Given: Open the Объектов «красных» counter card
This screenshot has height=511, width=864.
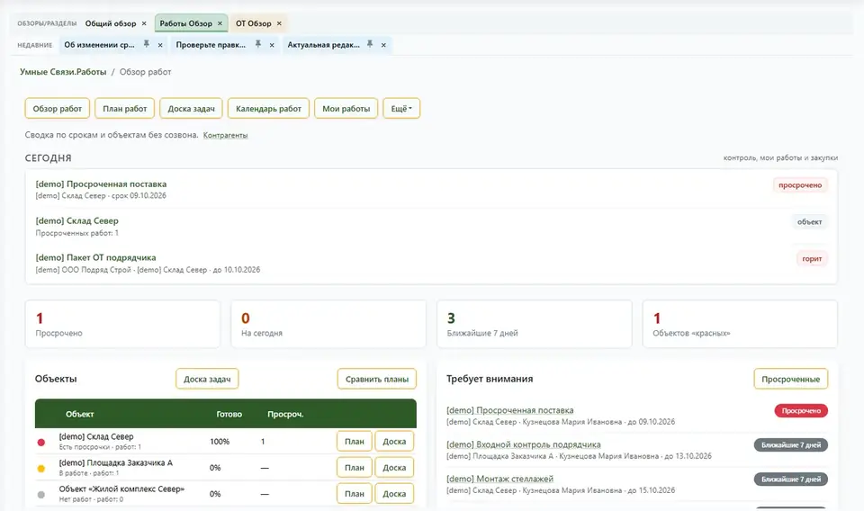Looking at the screenshot, I should (740, 324).
